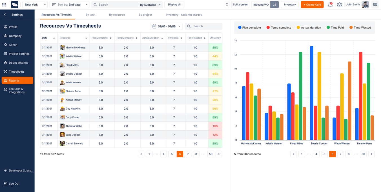Open Admin in the sidebar
The height and width of the screenshot is (192, 381).
[x=13, y=45]
